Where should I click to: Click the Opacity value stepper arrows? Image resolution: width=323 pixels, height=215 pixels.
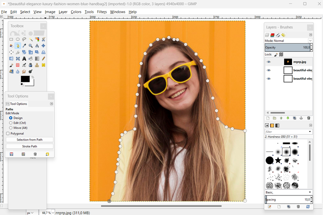[x=312, y=47]
